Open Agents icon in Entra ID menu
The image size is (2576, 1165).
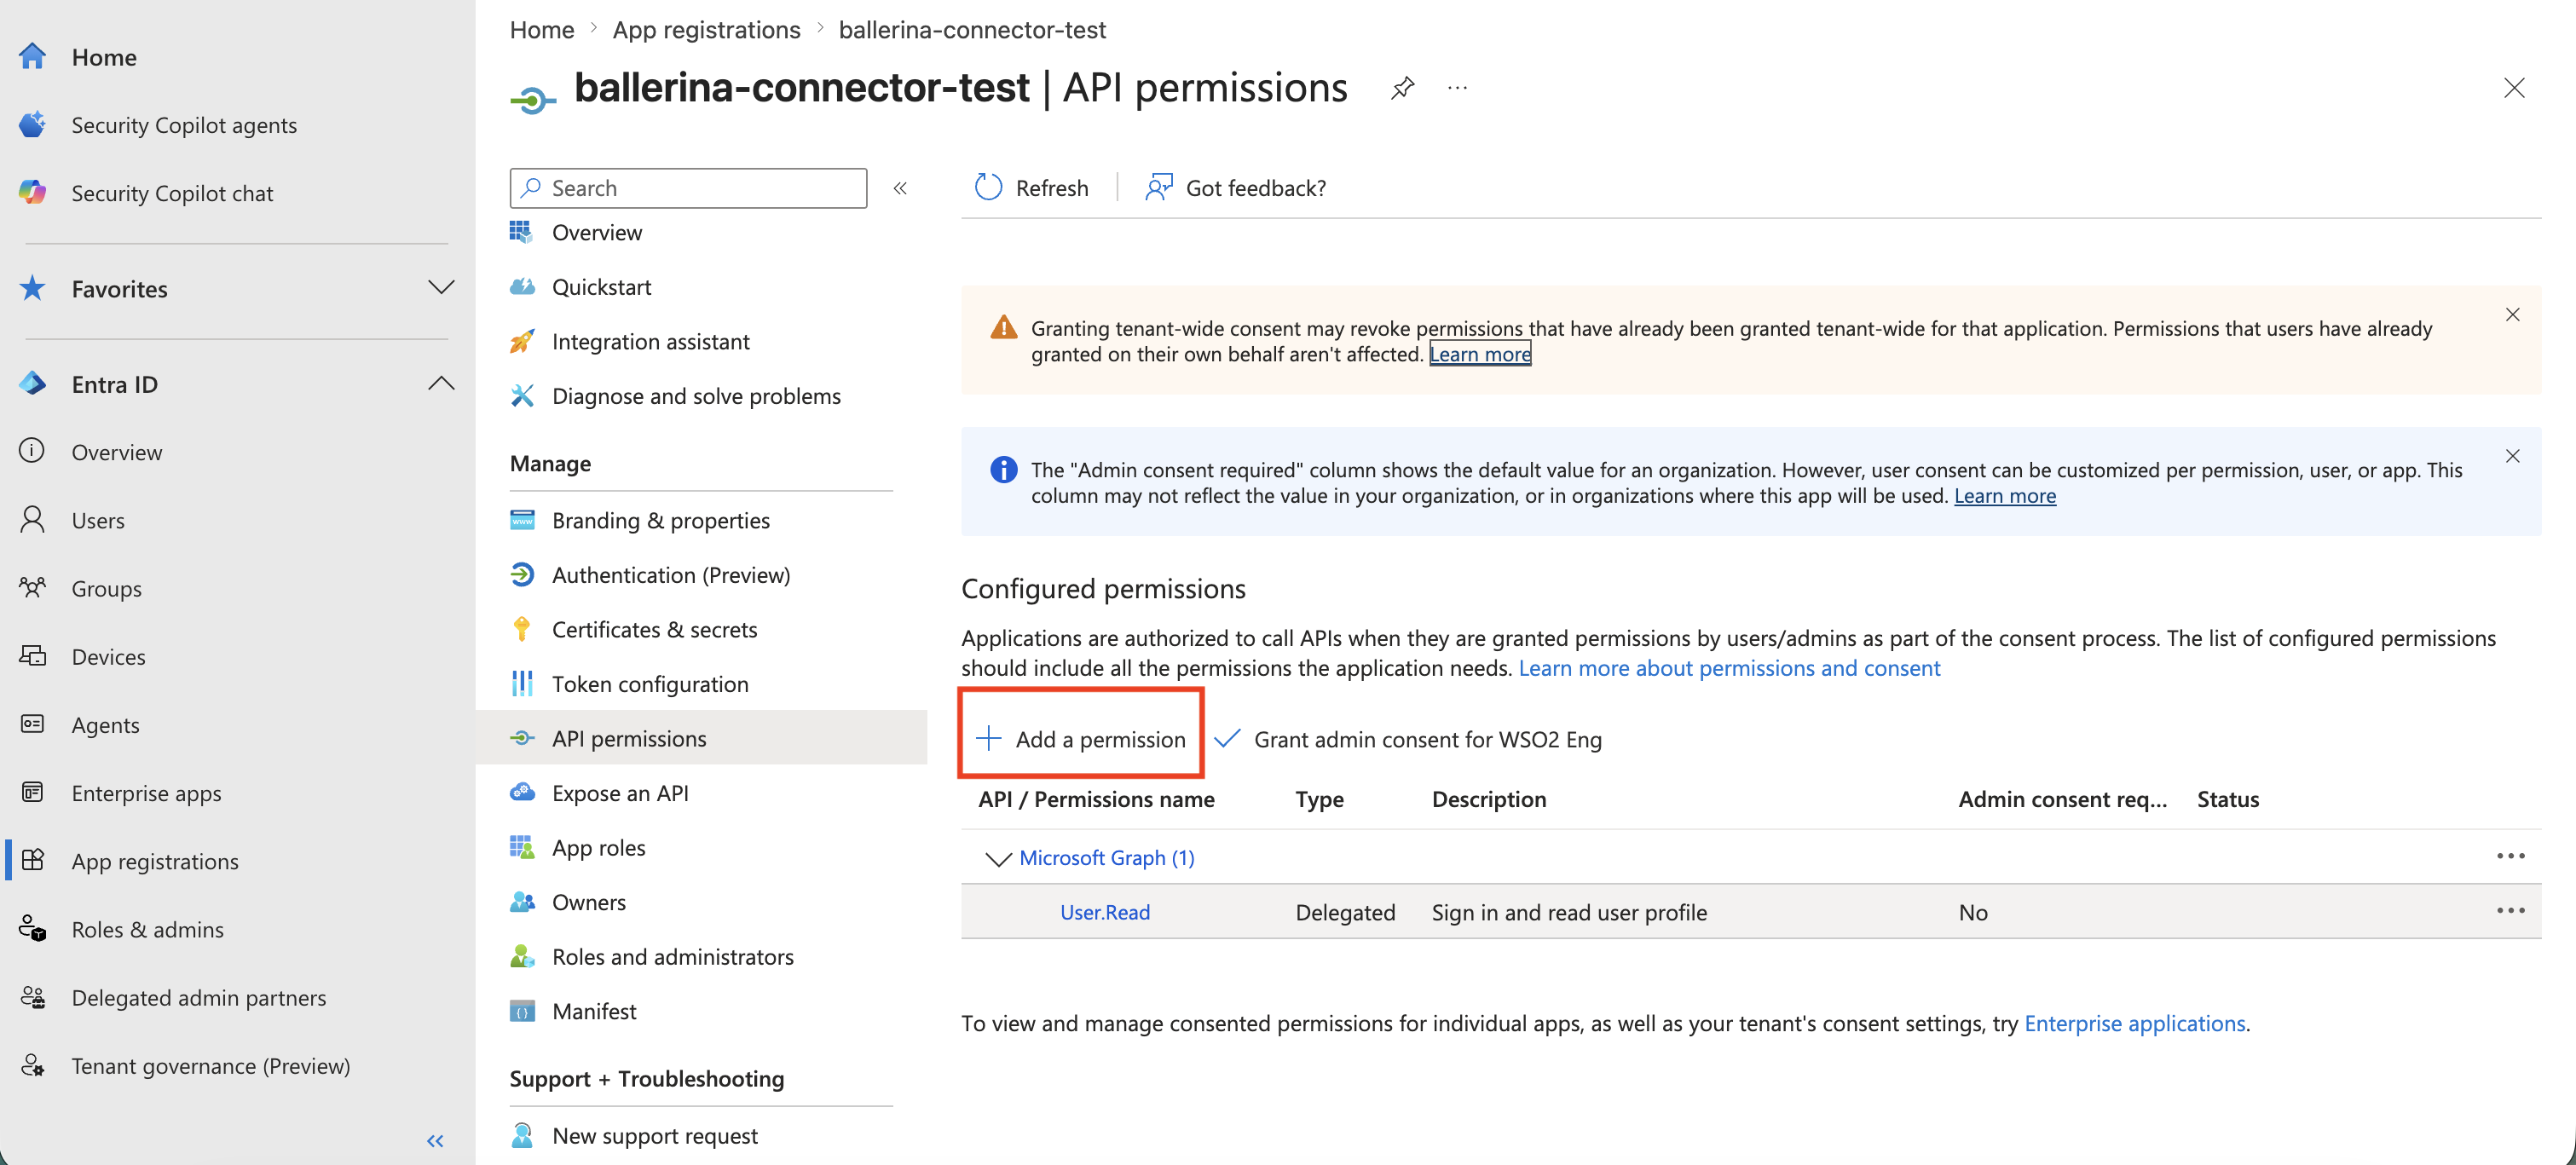(x=32, y=724)
